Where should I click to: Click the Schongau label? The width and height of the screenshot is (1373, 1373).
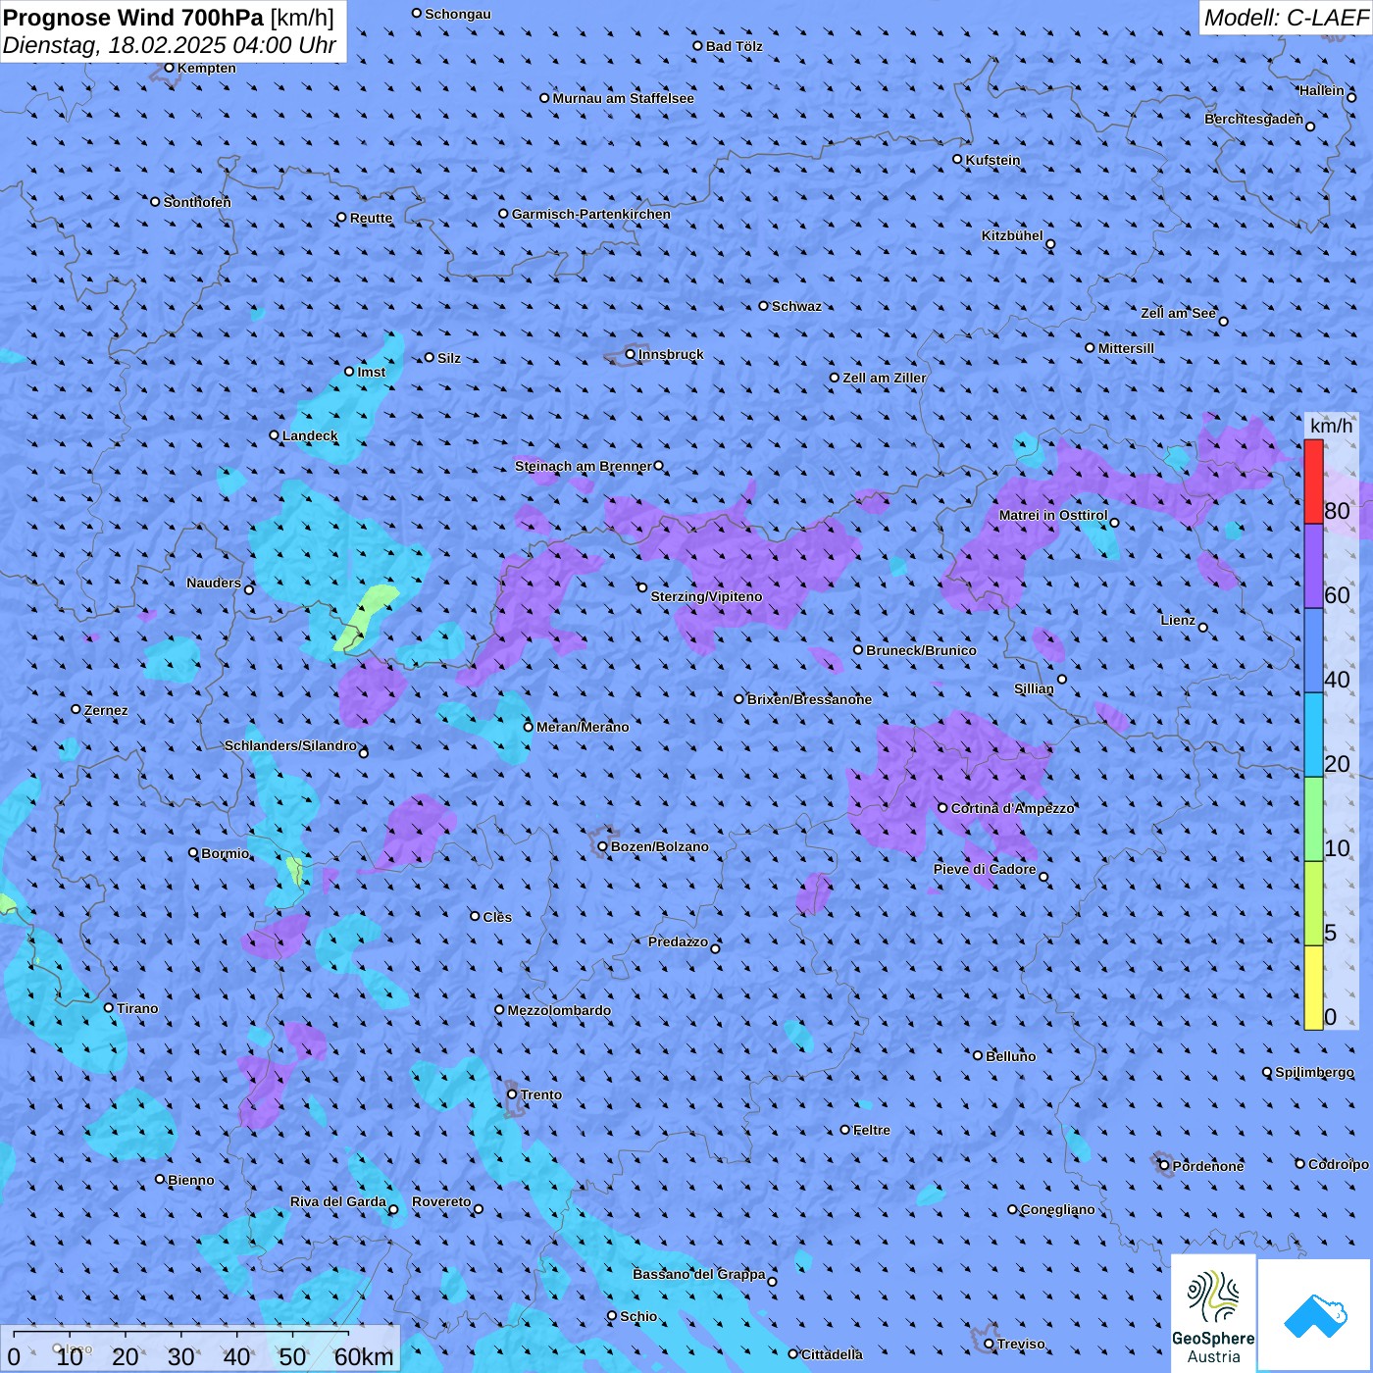pyautogui.click(x=458, y=14)
